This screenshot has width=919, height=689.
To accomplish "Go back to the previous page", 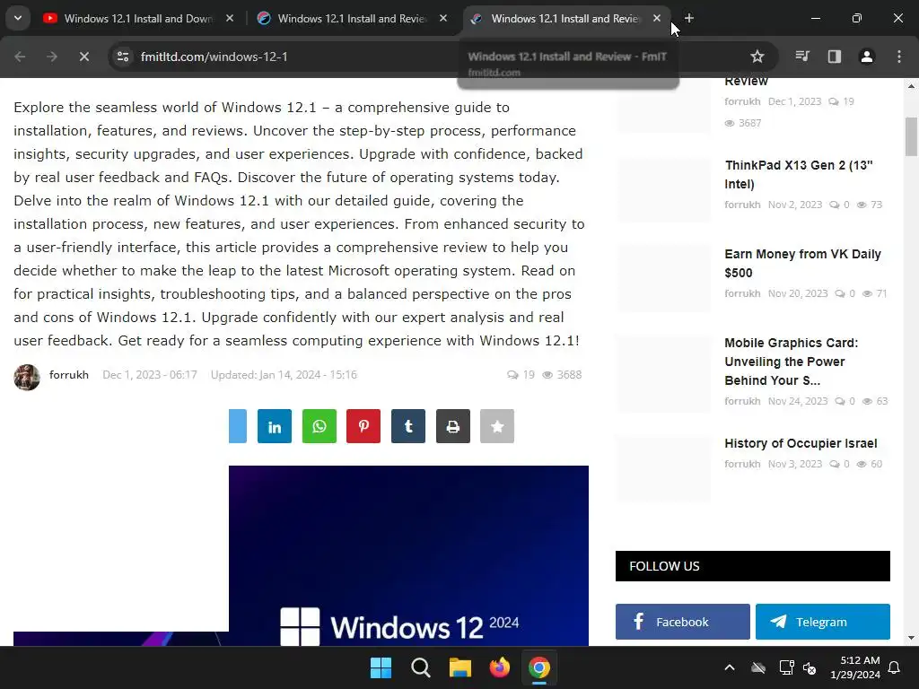I will click(x=20, y=57).
